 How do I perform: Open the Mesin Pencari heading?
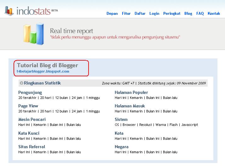[32, 119]
